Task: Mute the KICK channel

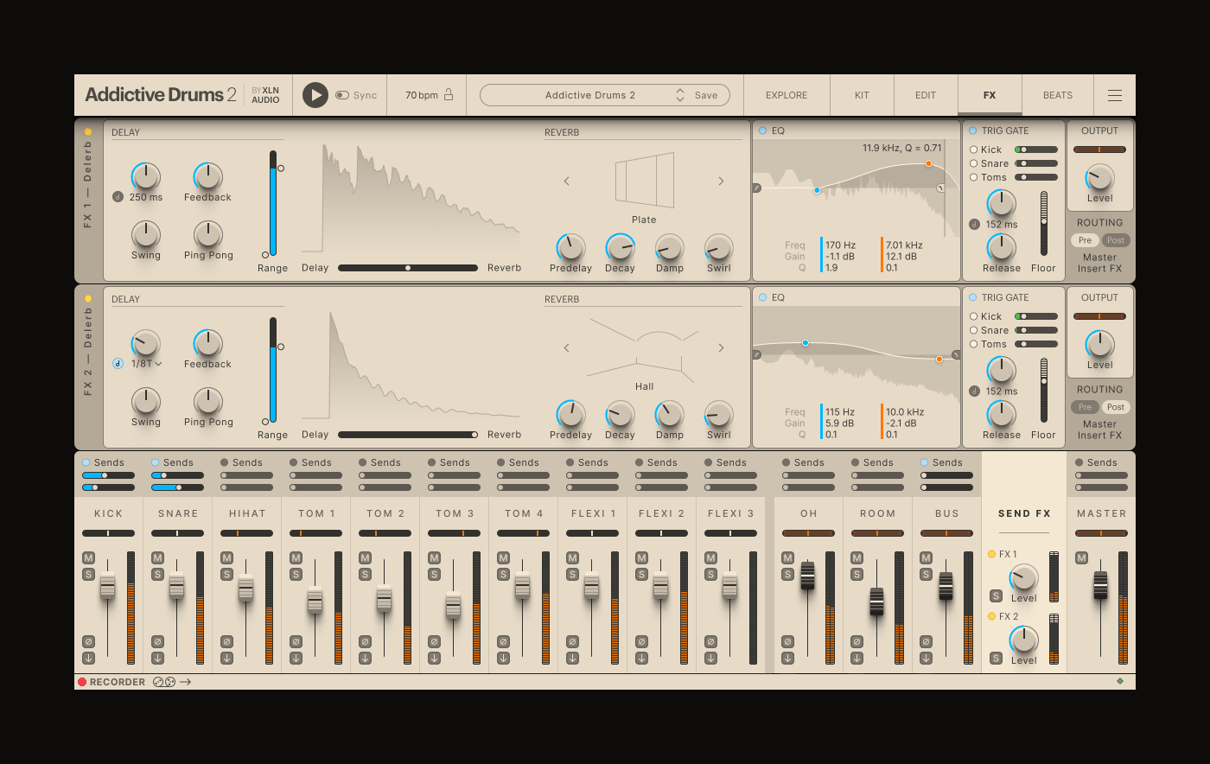Action: [x=88, y=558]
